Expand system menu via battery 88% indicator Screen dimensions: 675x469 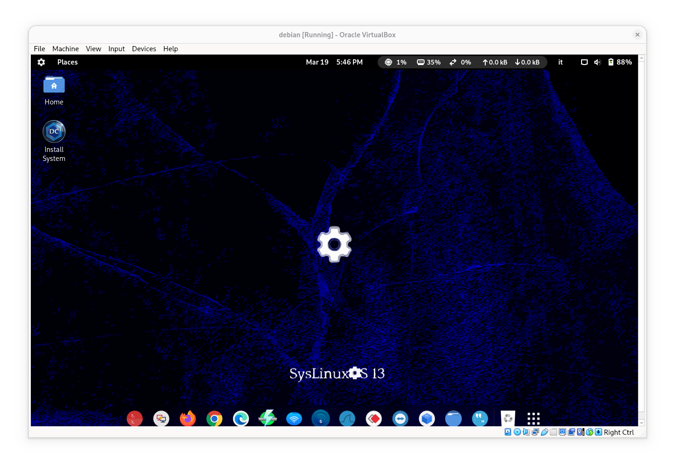620,62
